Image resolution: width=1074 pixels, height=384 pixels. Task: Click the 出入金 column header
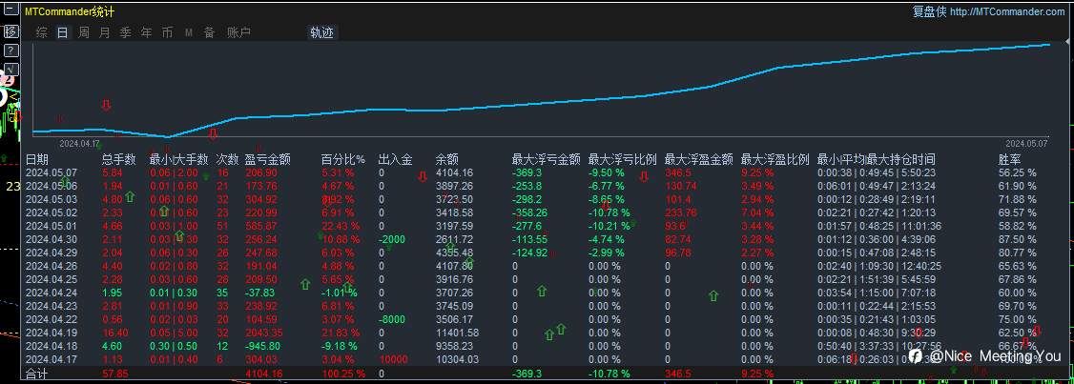coord(395,159)
